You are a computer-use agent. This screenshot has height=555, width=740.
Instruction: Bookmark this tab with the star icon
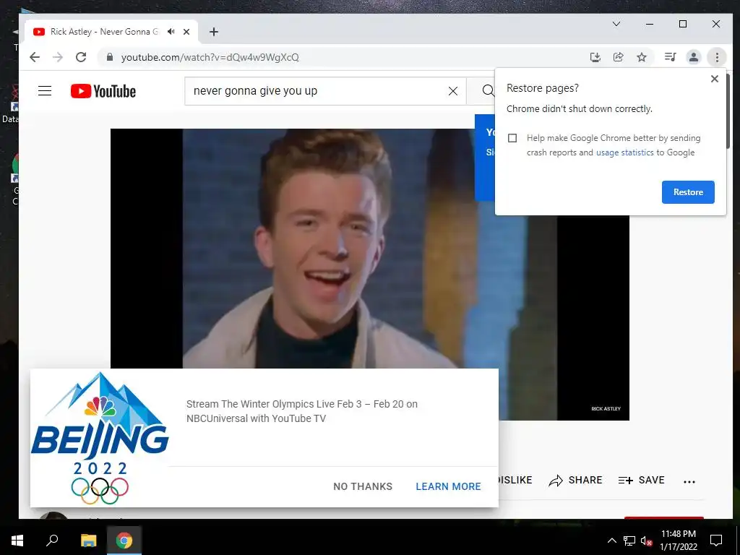click(642, 57)
